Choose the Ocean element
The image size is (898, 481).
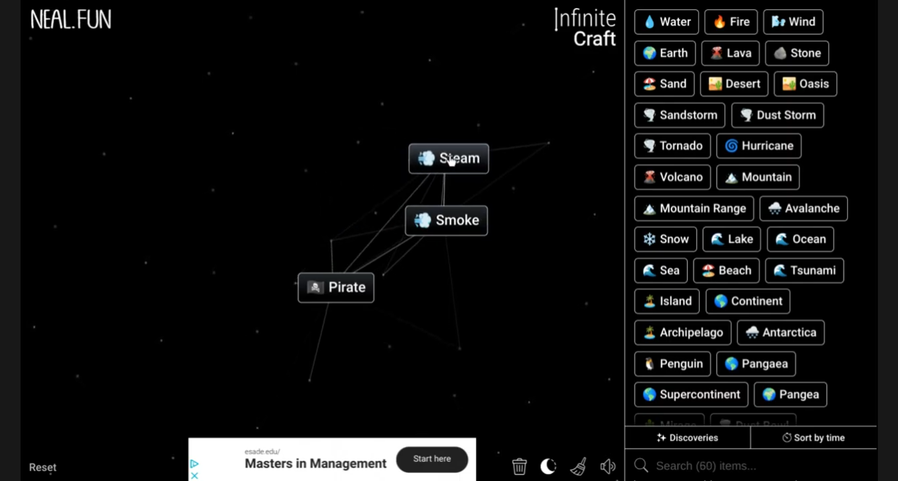click(800, 240)
